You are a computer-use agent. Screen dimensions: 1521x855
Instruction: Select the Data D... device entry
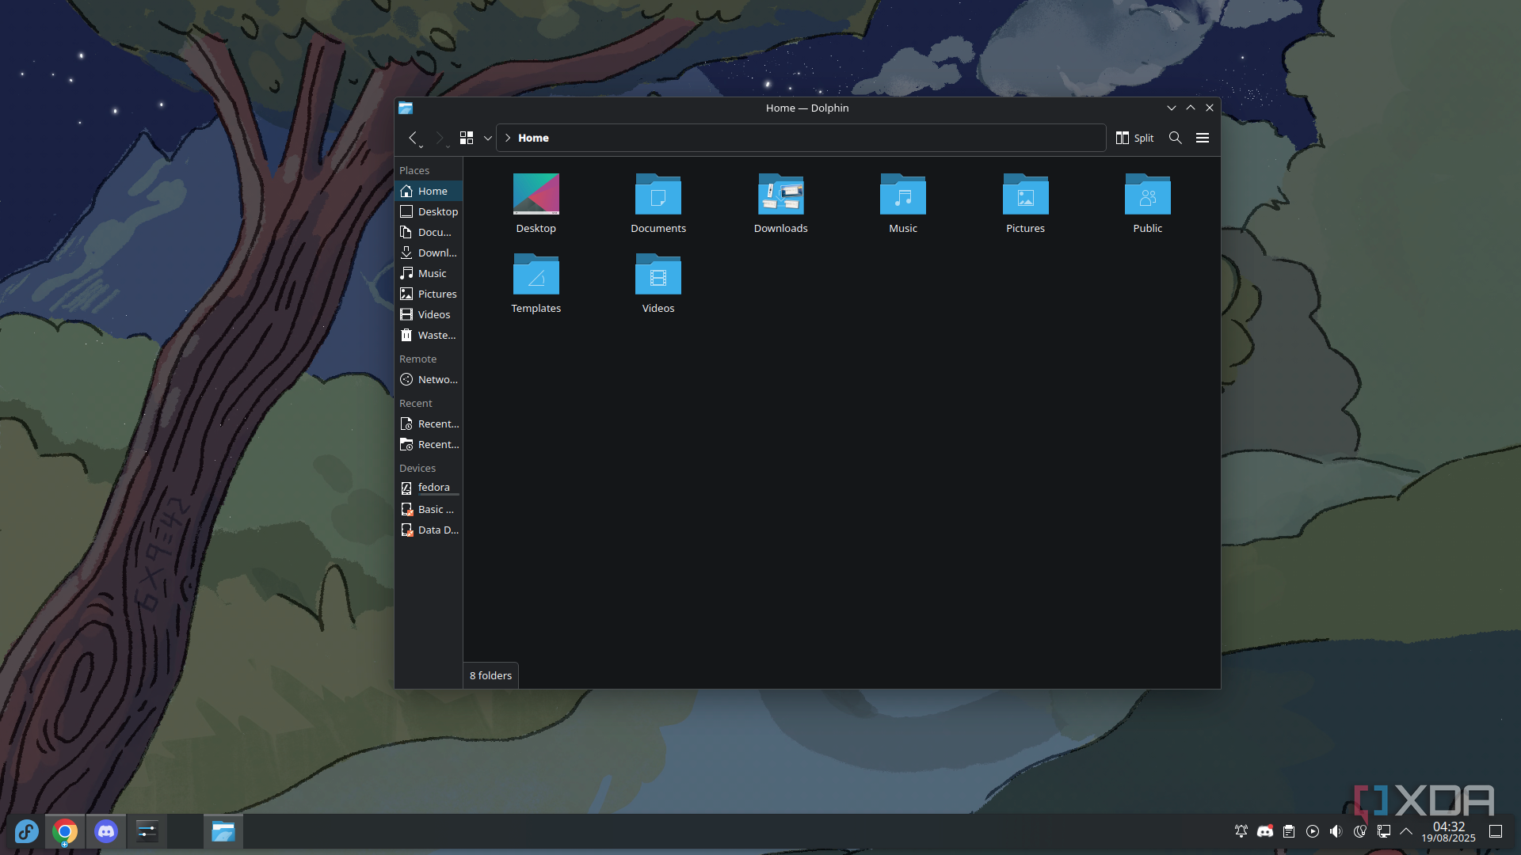pos(429,530)
